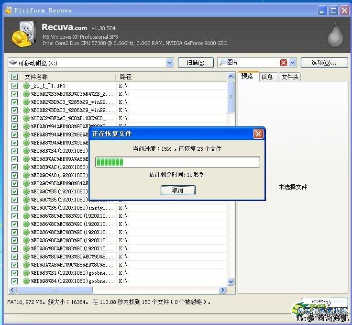Screen dimensions: 352x325
Task: Click the title bar Recuva app icon
Action: click(x=8, y=10)
